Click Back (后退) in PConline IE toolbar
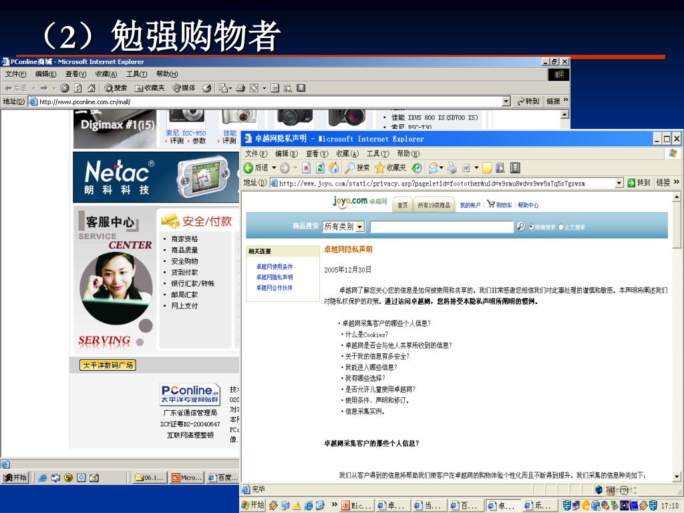This screenshot has height=513, width=684. pyautogui.click(x=16, y=88)
